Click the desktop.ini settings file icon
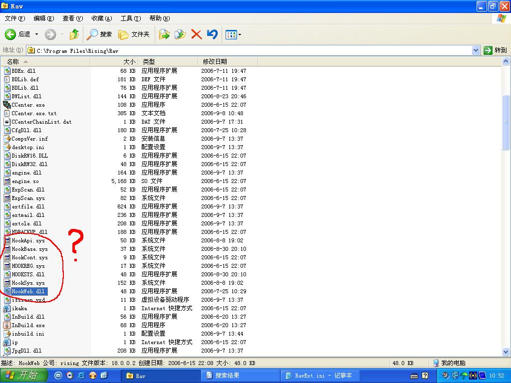The width and height of the screenshot is (511, 383). click(x=7, y=147)
